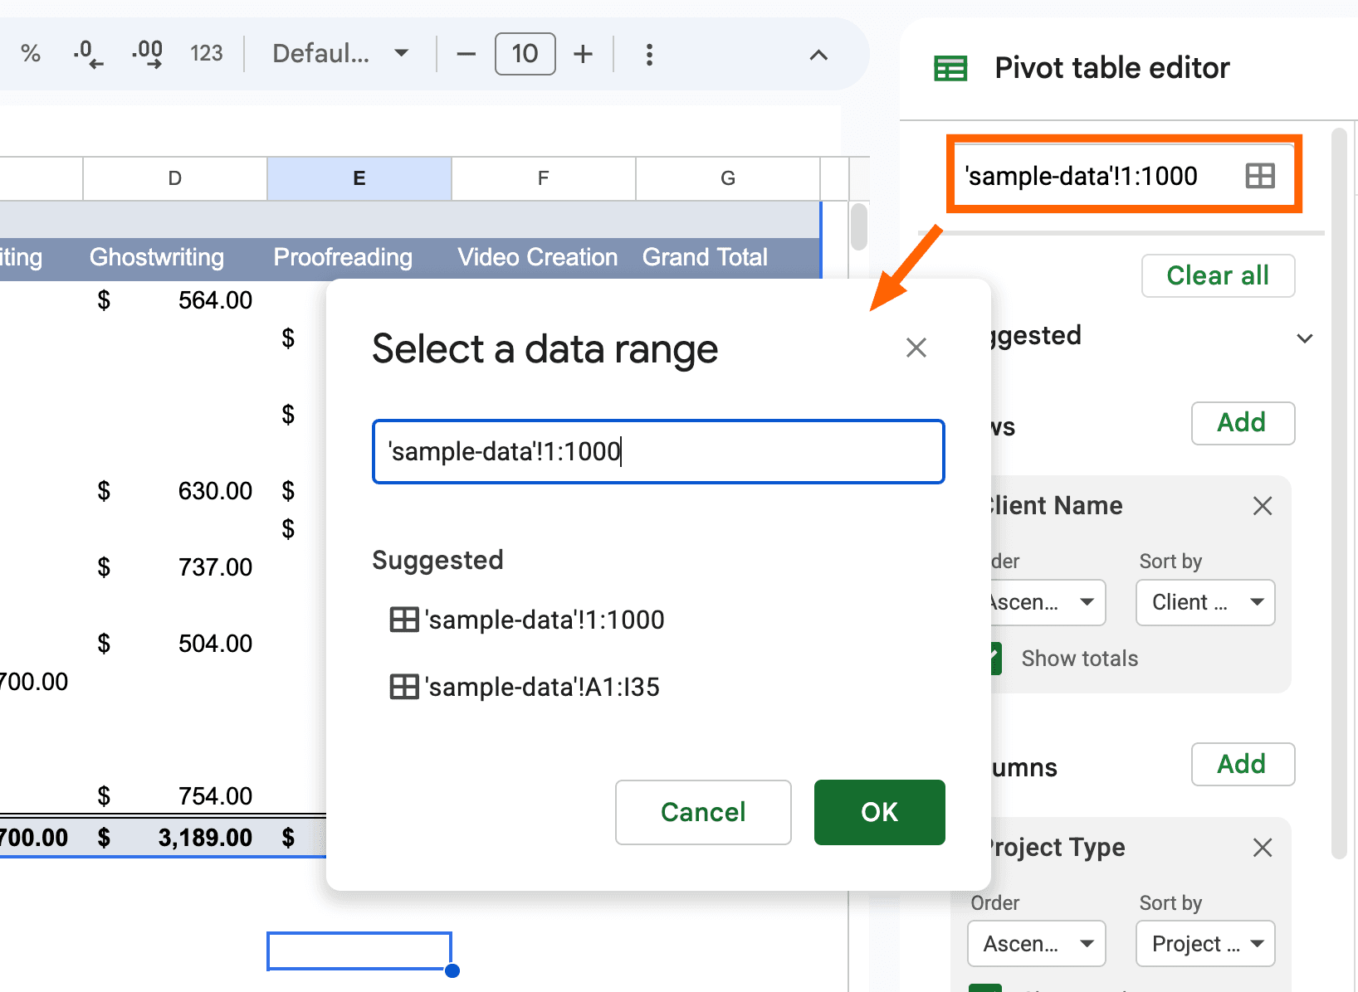This screenshot has width=1358, height=992.
Task: Confirm the data range with OK
Action: click(x=880, y=812)
